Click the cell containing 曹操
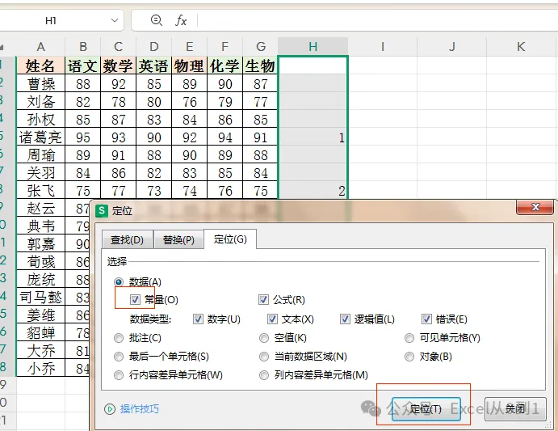The width and height of the screenshot is (558, 431). (40, 84)
